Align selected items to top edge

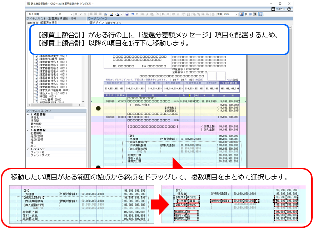pos(173,14)
